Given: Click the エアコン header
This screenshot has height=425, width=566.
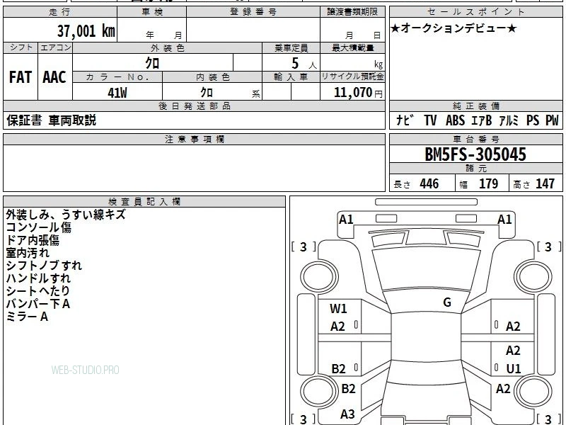Looking at the screenshot, I should tap(55, 47).
